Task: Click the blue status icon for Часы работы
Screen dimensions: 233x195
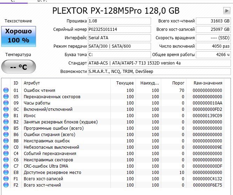Action: 6,103
